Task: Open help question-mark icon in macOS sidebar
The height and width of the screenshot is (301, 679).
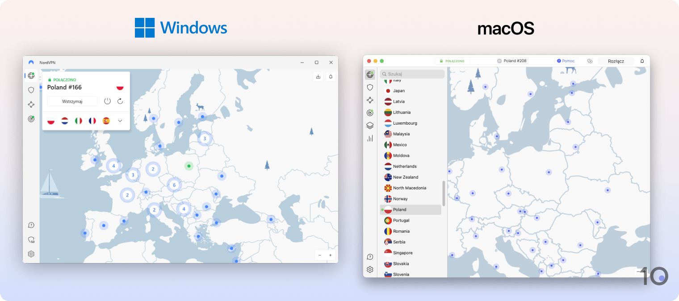Action: pyautogui.click(x=370, y=257)
